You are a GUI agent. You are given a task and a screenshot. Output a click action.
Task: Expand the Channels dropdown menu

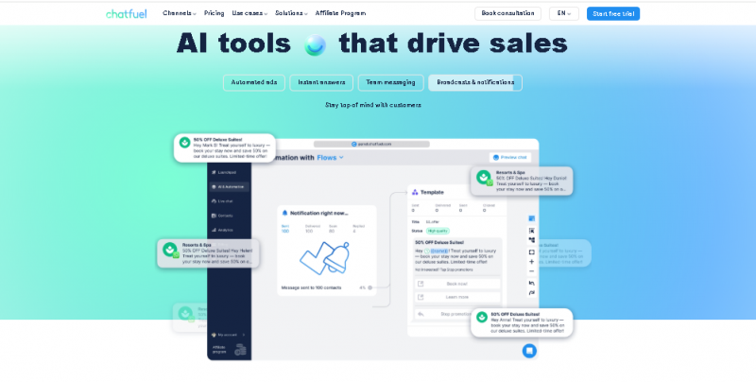pos(179,13)
